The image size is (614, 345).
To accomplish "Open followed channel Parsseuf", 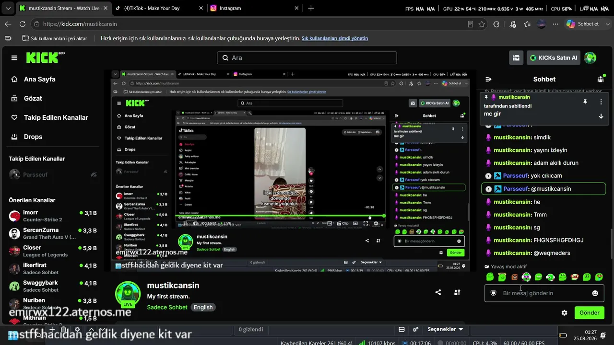I will [53, 175].
